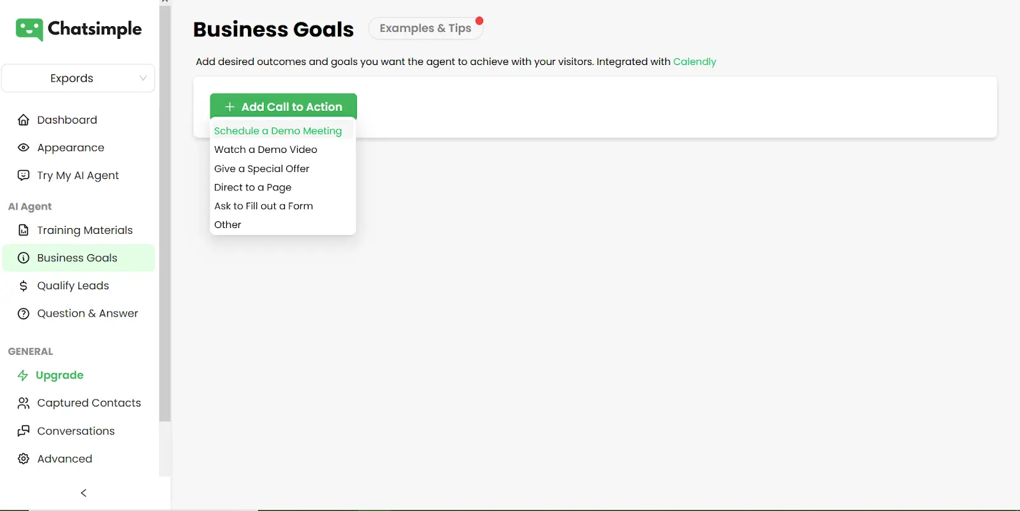Select Schedule a Demo Meeting option
Image resolution: width=1020 pixels, height=511 pixels.
(278, 131)
